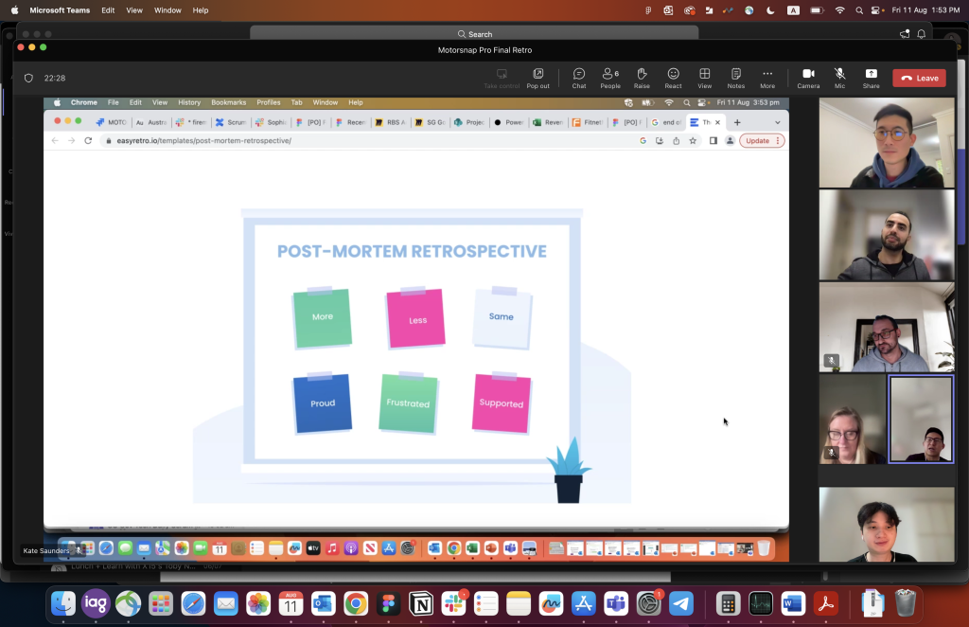
Task: Open the Window menu in menu bar
Action: coord(167,10)
